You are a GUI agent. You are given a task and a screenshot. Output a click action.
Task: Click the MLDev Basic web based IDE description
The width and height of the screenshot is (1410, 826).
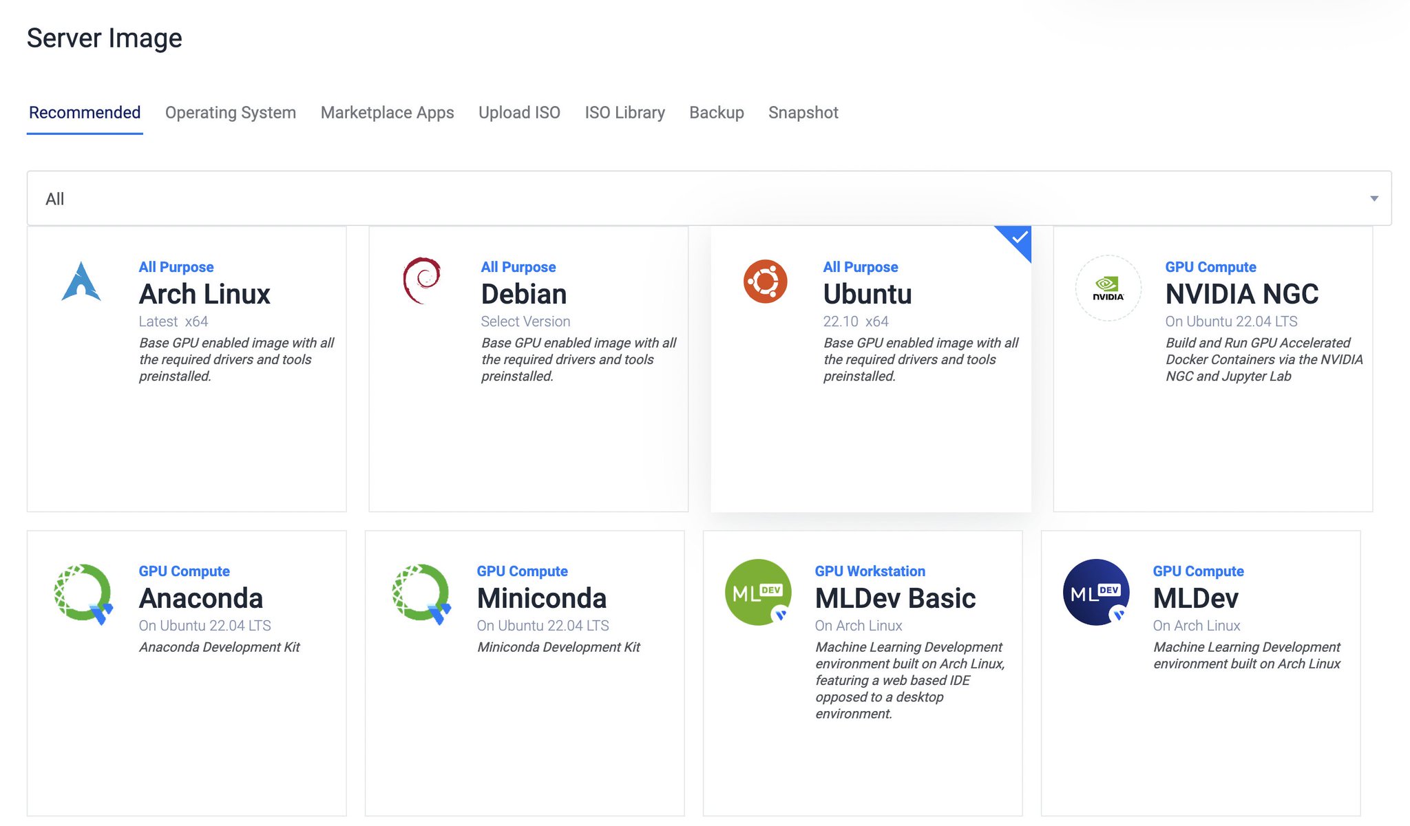pyautogui.click(x=910, y=680)
